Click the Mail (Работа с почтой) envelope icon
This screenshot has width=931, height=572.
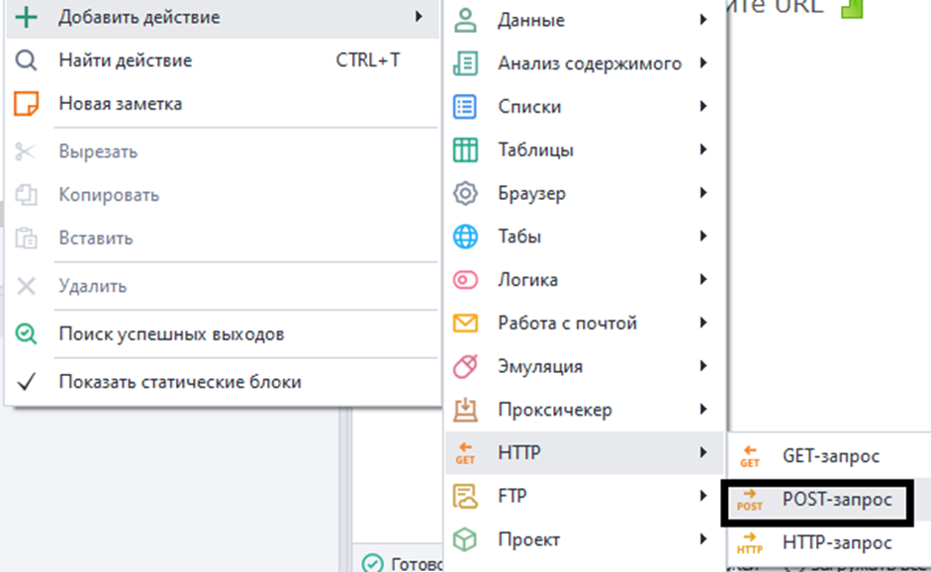[x=464, y=324]
